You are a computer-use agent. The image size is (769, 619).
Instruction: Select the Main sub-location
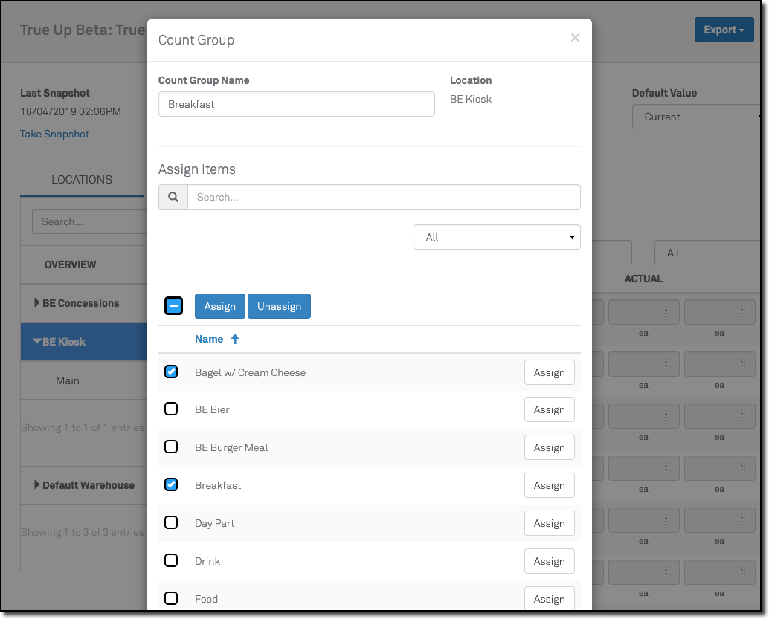(x=68, y=380)
